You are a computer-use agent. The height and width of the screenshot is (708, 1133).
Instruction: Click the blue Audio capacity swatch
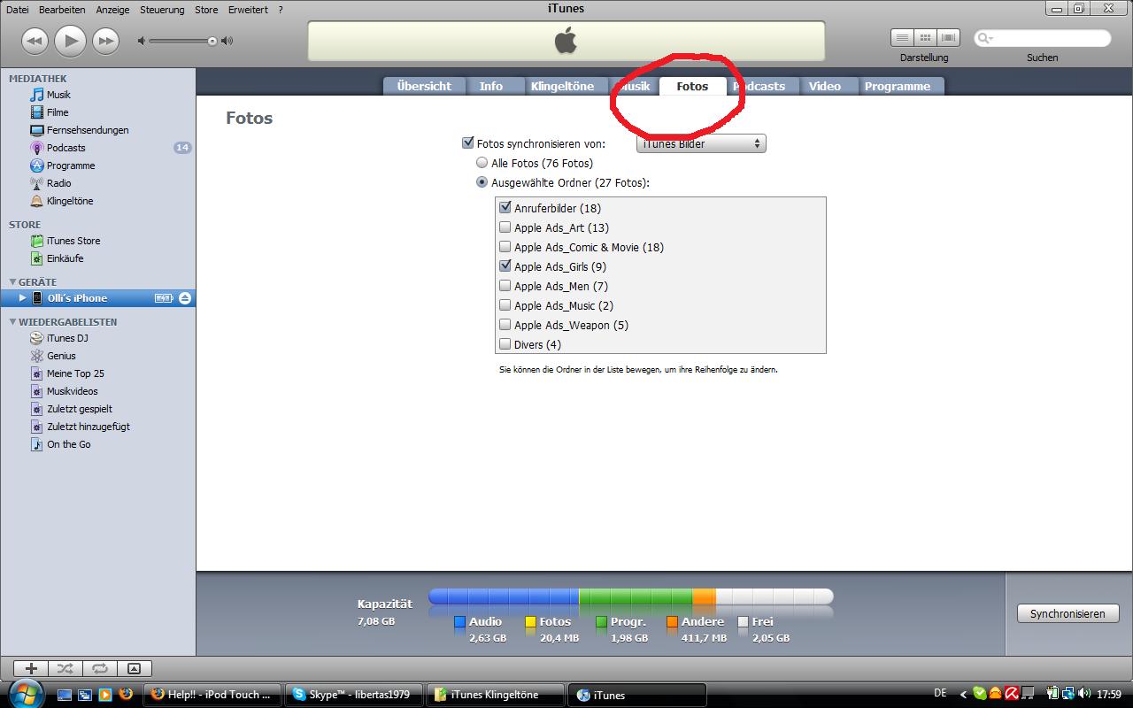pyautogui.click(x=459, y=622)
